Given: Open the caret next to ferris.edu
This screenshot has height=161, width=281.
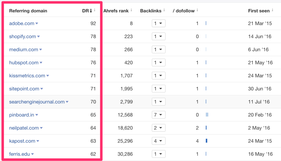Looking at the screenshot, I should (32, 154).
